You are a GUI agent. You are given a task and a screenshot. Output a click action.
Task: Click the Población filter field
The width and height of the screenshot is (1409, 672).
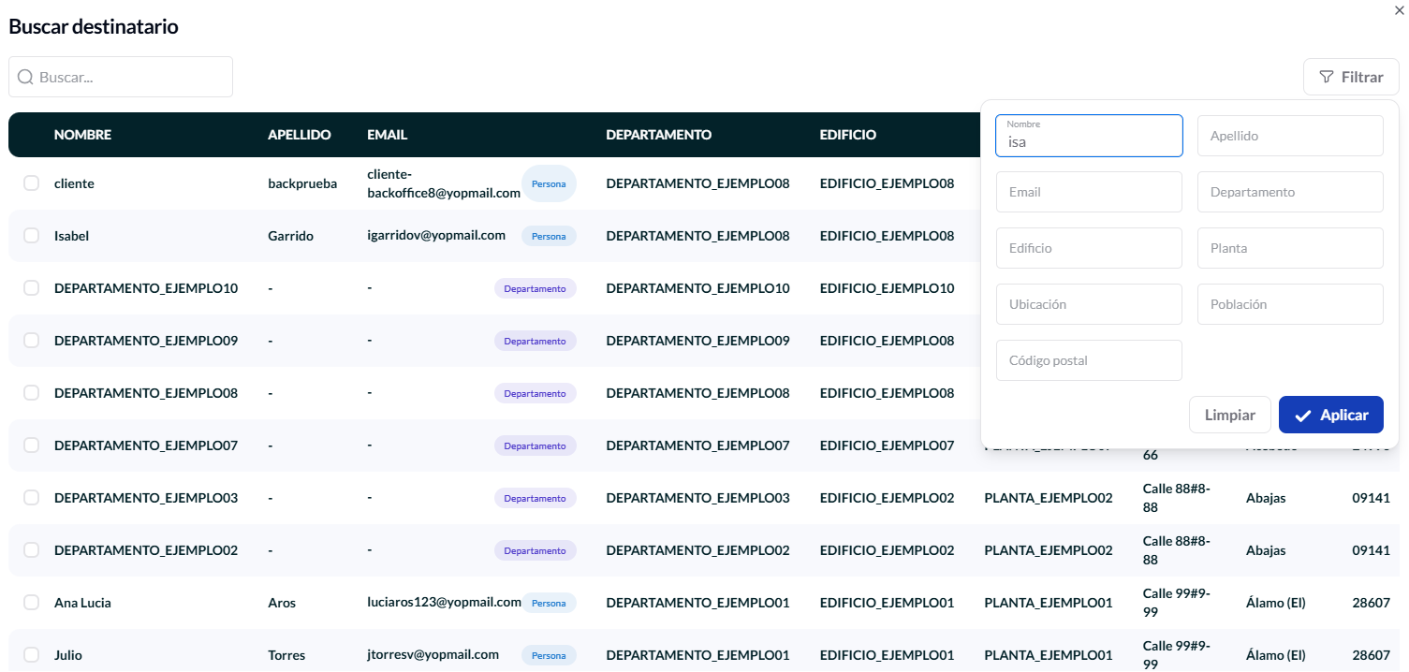click(1290, 304)
